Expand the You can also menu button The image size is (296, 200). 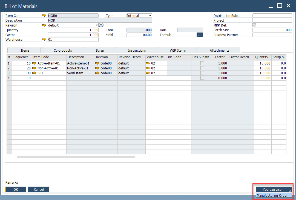click(x=274, y=189)
